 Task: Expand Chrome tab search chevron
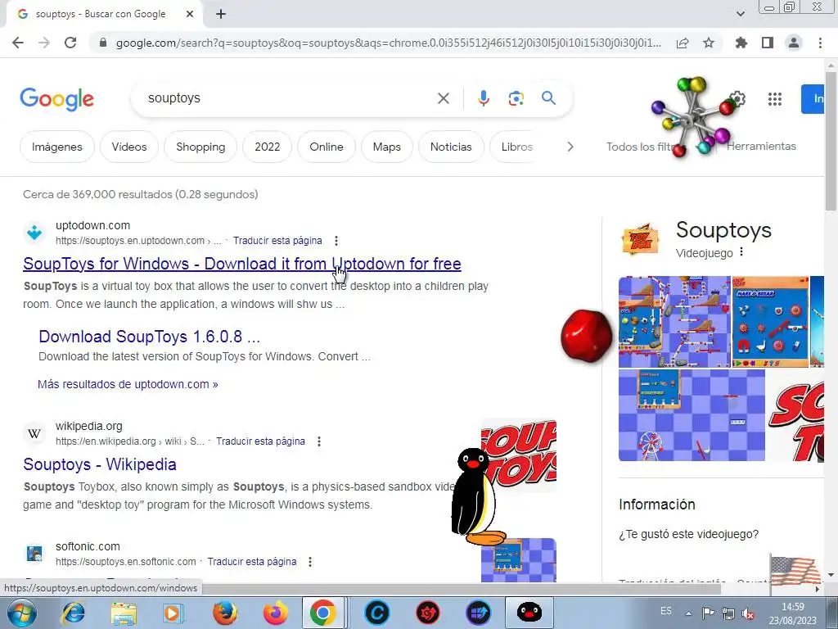tap(740, 14)
